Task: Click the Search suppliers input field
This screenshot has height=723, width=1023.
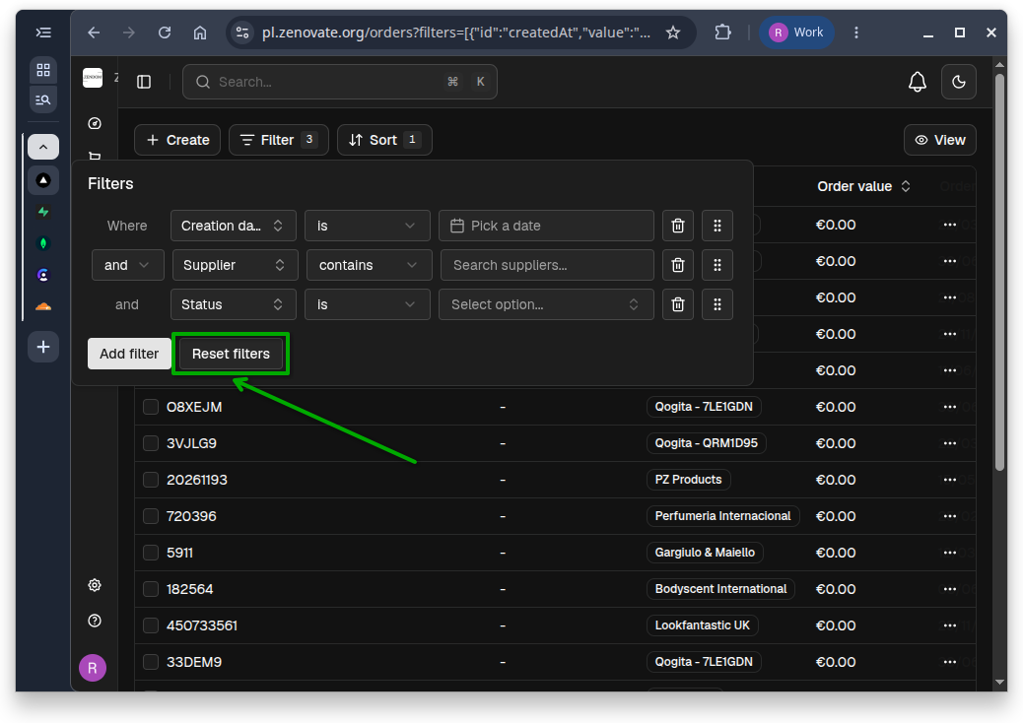Action: [547, 265]
